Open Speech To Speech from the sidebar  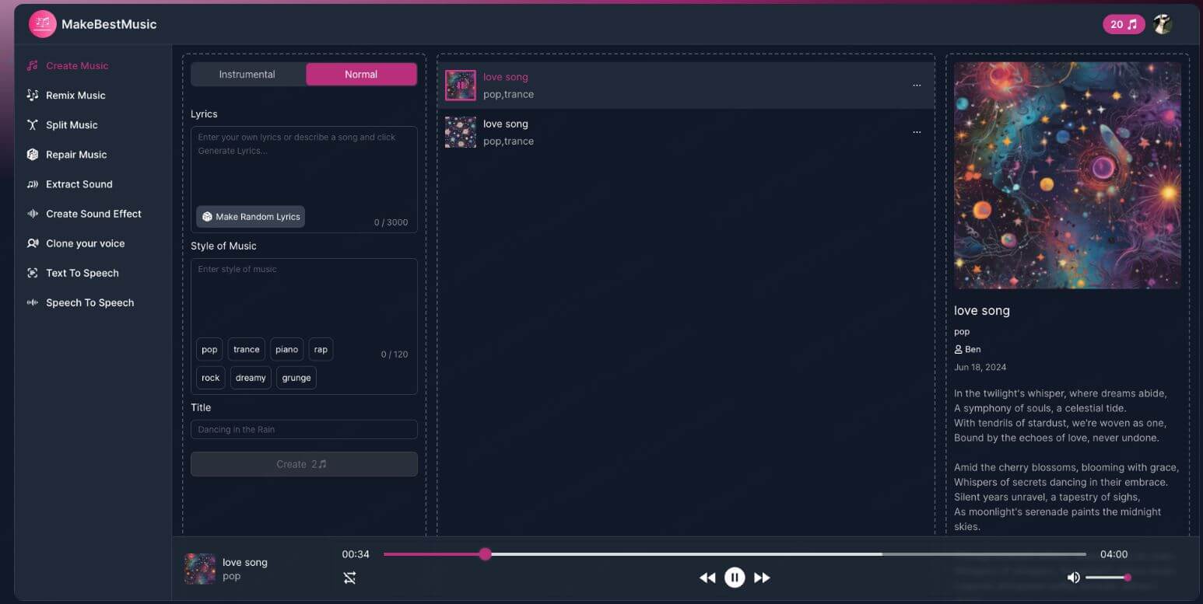tap(89, 302)
